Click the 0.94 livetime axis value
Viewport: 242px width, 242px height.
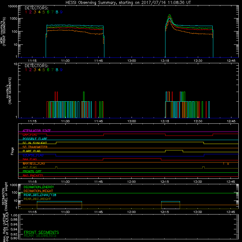click(14, 229)
